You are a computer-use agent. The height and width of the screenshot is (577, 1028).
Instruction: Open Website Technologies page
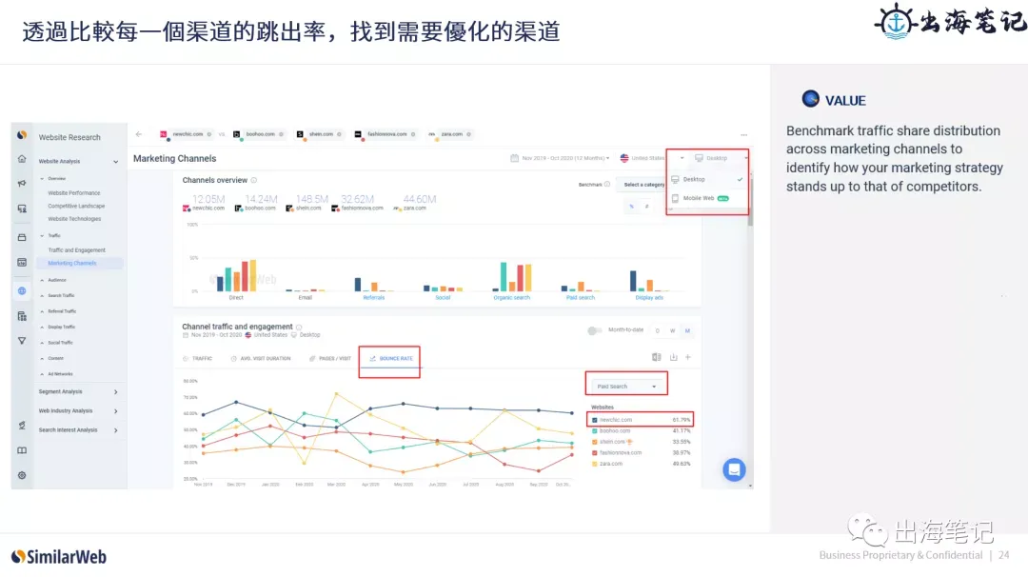pyautogui.click(x=74, y=219)
